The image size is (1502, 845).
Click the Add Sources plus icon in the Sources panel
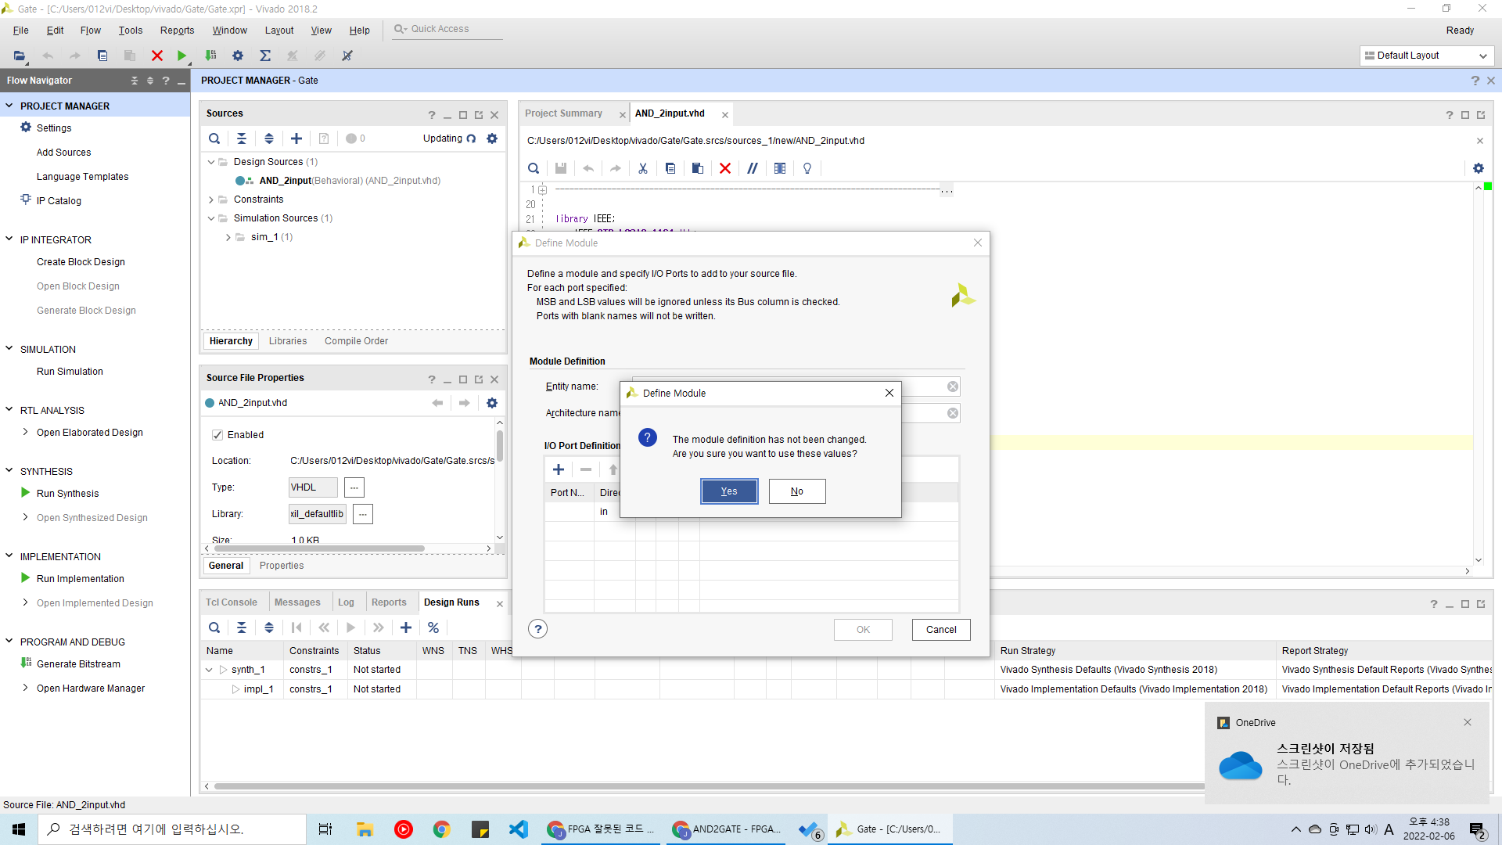296,138
